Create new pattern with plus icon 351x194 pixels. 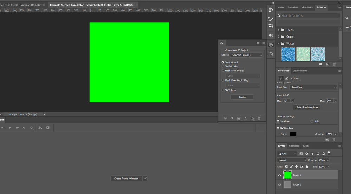click(327, 64)
